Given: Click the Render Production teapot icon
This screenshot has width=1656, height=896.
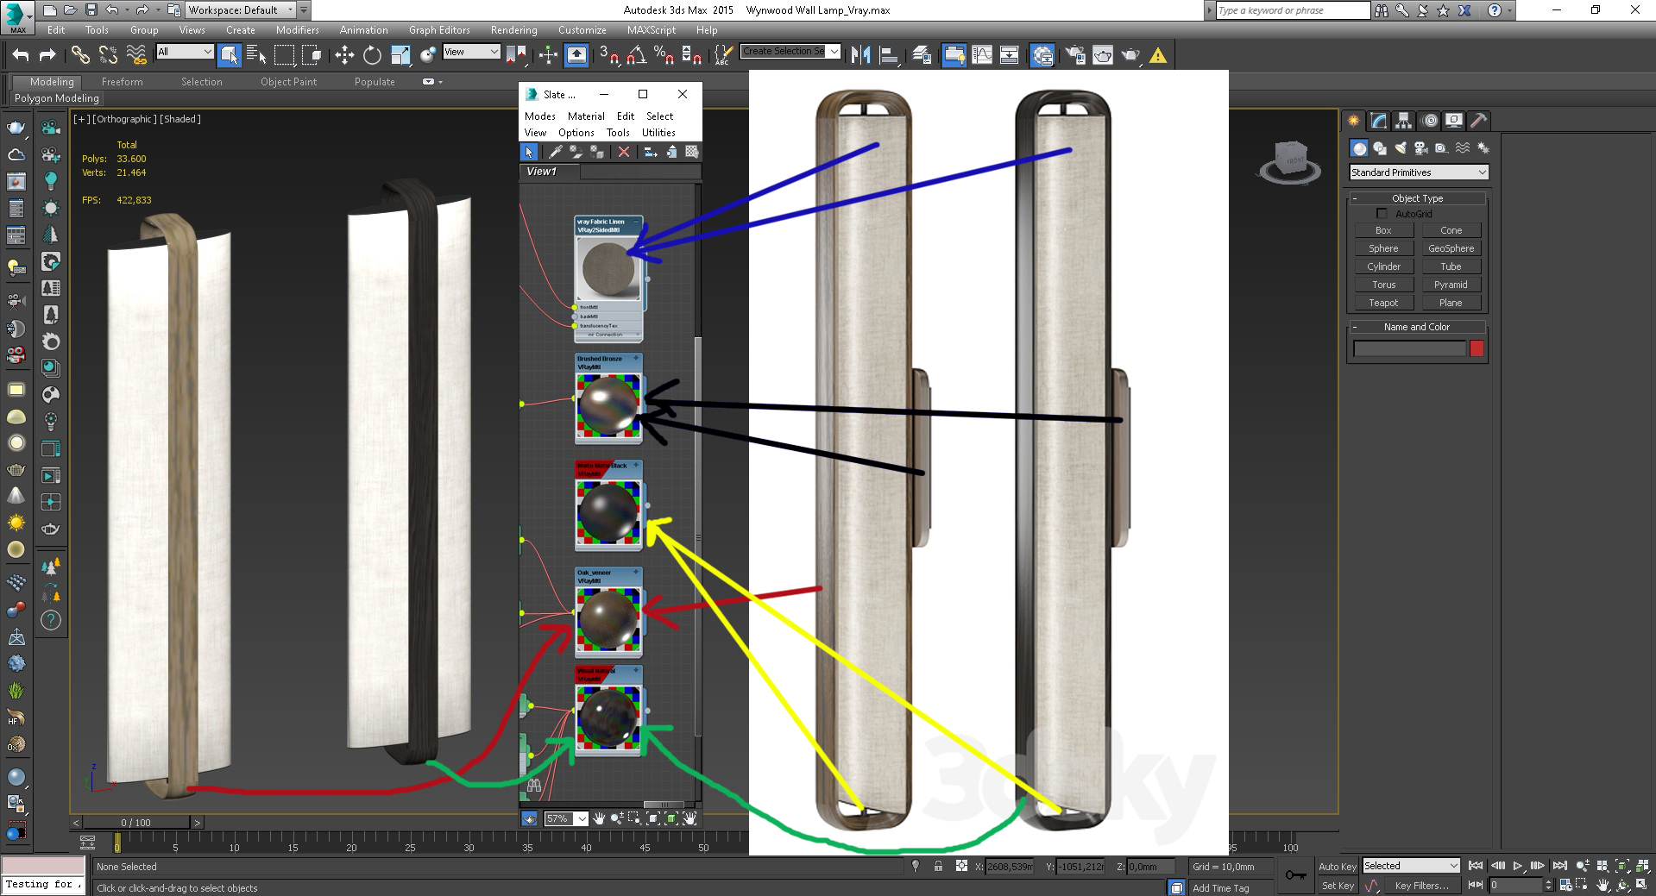Looking at the screenshot, I should pos(1130,55).
